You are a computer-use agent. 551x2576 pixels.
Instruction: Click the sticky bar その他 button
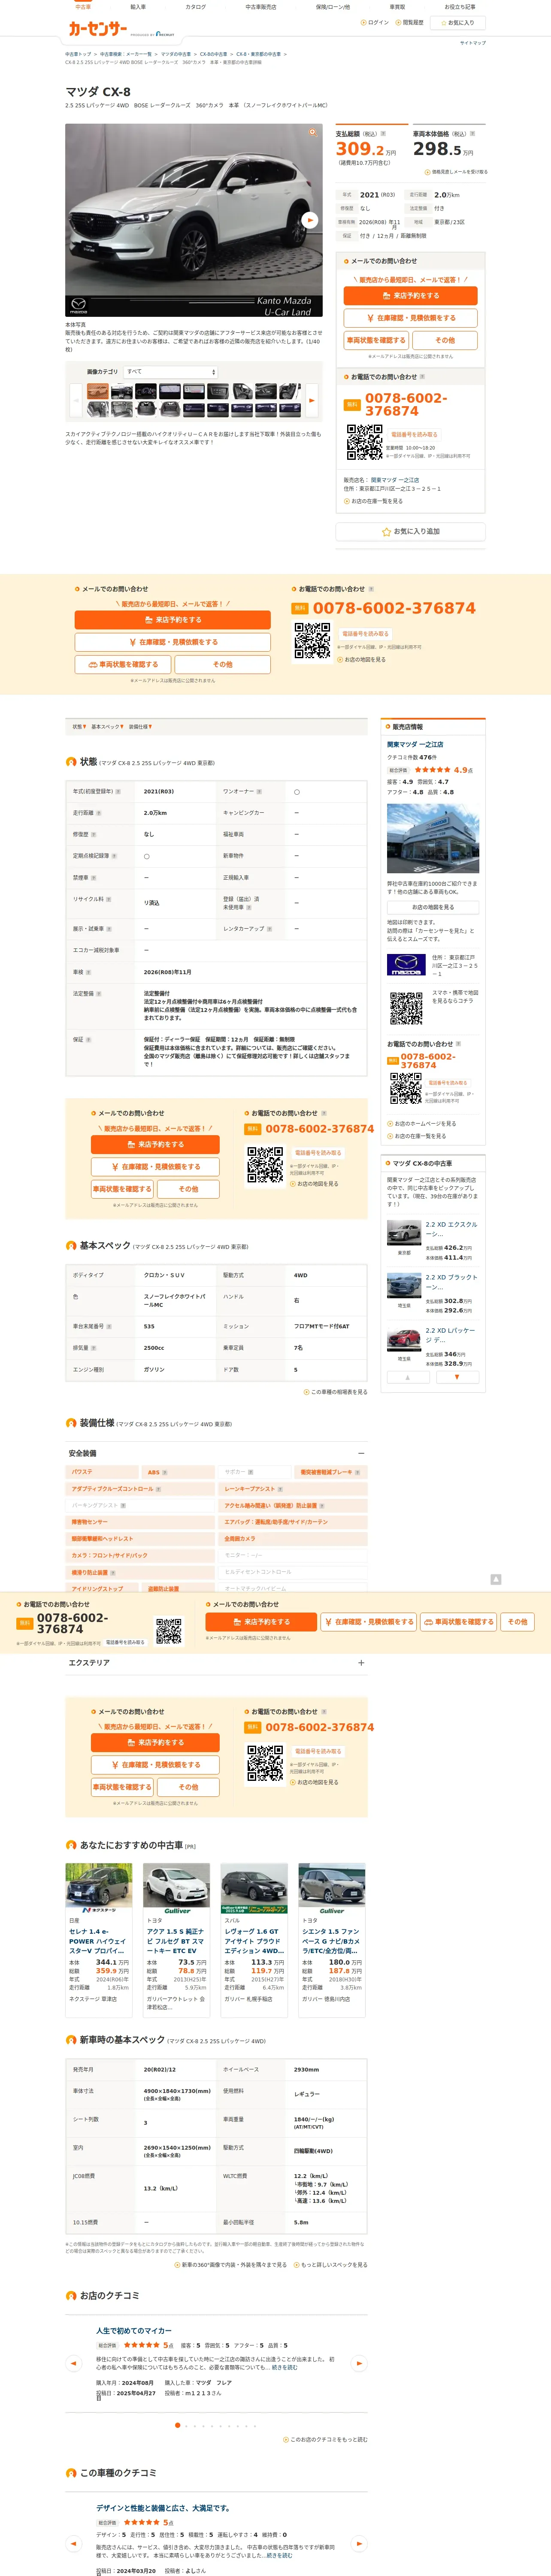(517, 1622)
